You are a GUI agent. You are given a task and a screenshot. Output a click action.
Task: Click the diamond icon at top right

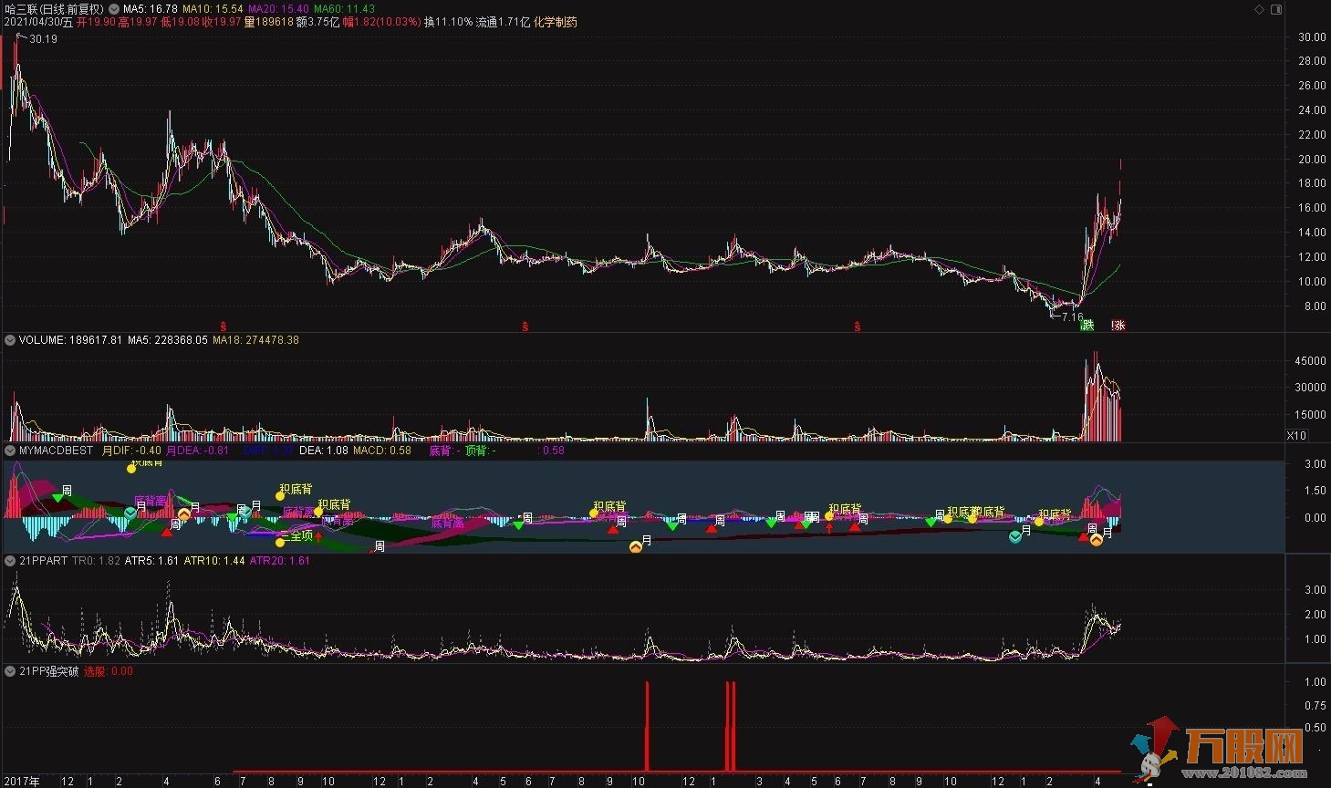[1260, 9]
